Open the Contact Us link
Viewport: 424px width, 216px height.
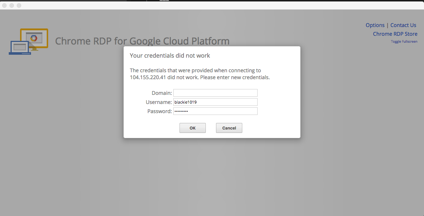[x=403, y=25]
